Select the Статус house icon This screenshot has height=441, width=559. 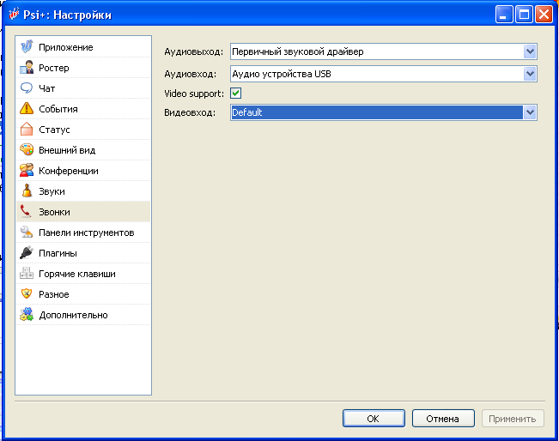[x=27, y=130]
